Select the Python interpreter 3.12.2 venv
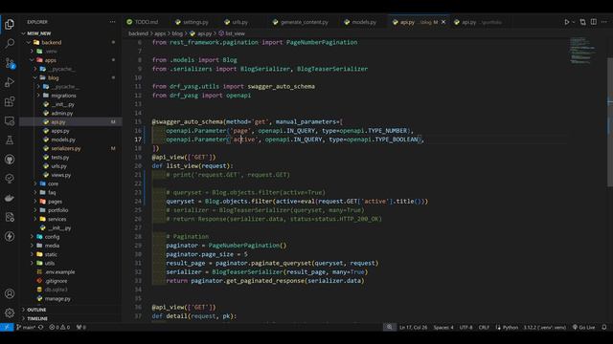 click(545, 327)
